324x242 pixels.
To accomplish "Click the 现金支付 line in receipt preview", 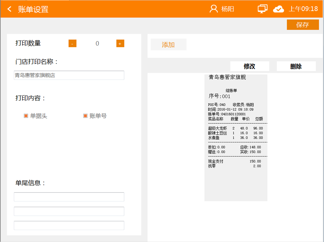I will coord(235,161).
